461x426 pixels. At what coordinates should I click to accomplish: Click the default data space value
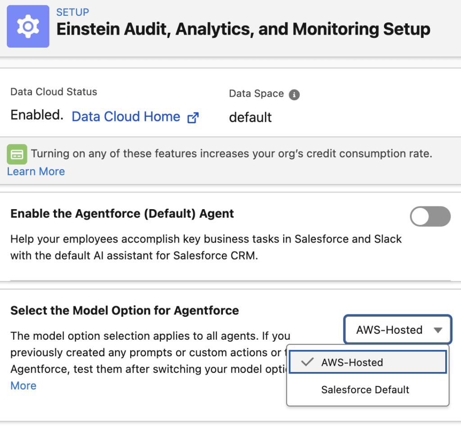250,117
